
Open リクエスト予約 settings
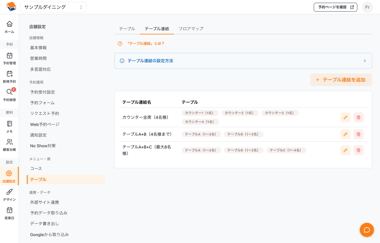(45, 113)
